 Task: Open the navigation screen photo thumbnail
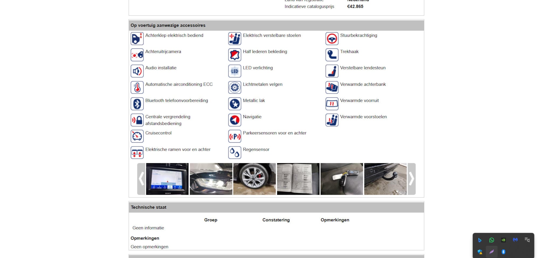pyautogui.click(x=167, y=179)
